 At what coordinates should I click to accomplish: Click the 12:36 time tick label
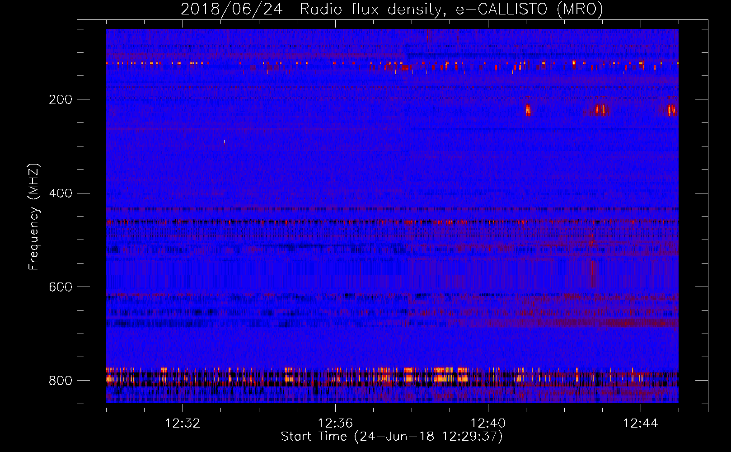(x=335, y=424)
